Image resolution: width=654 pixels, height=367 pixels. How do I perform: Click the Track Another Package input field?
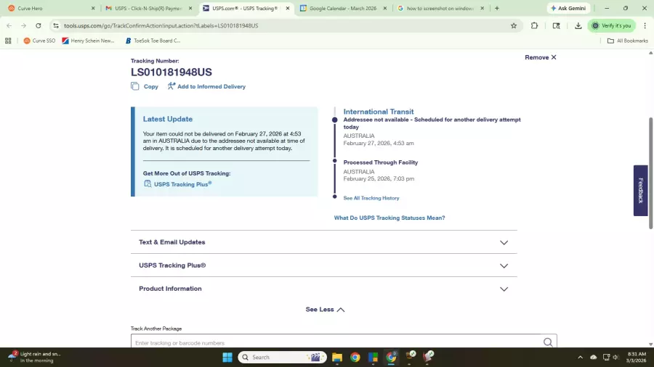(334, 342)
